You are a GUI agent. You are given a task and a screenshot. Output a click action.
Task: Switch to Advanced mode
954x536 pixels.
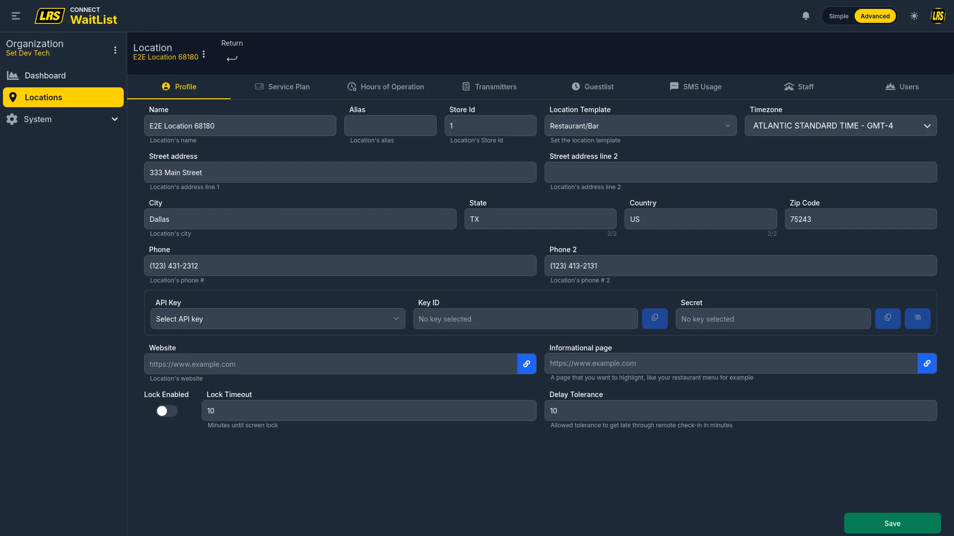[875, 16]
